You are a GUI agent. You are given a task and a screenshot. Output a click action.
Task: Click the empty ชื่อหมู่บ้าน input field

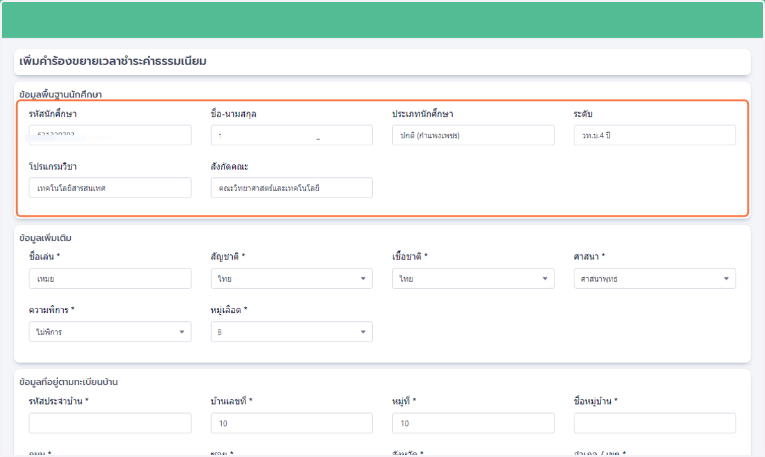(x=655, y=423)
